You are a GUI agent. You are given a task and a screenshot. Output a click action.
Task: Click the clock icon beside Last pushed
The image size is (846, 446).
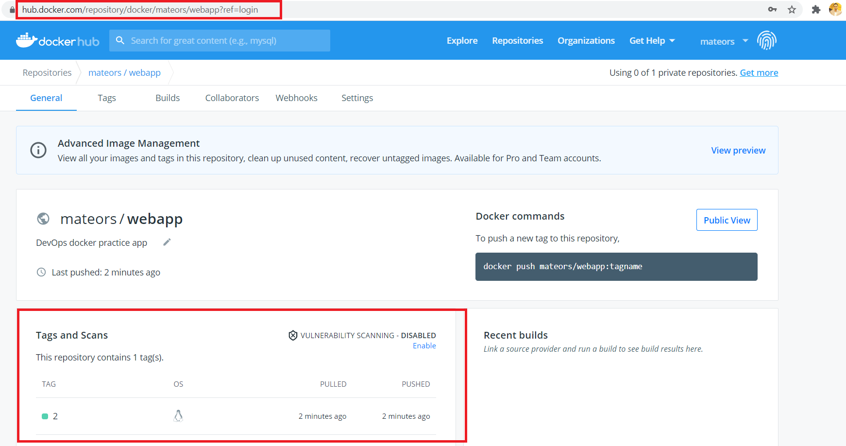point(41,272)
